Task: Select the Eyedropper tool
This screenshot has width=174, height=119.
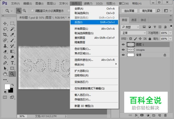Action: [x=12, y=35]
